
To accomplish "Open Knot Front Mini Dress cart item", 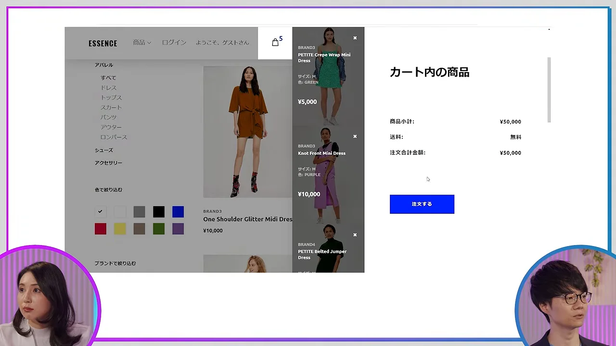I will (328, 174).
